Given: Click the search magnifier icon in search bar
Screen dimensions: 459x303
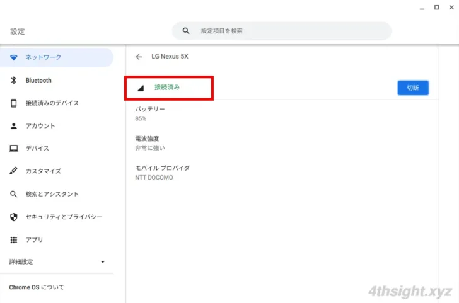Looking at the screenshot, I should [186, 31].
